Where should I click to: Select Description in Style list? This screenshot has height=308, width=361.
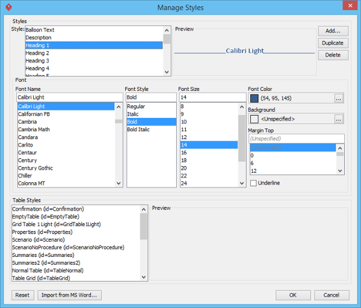point(94,37)
